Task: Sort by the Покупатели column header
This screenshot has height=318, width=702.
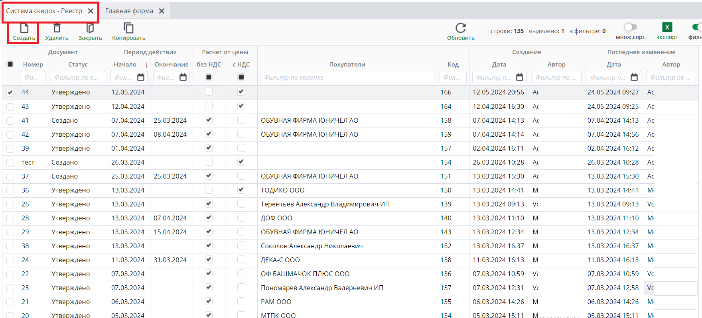Action: tap(347, 65)
